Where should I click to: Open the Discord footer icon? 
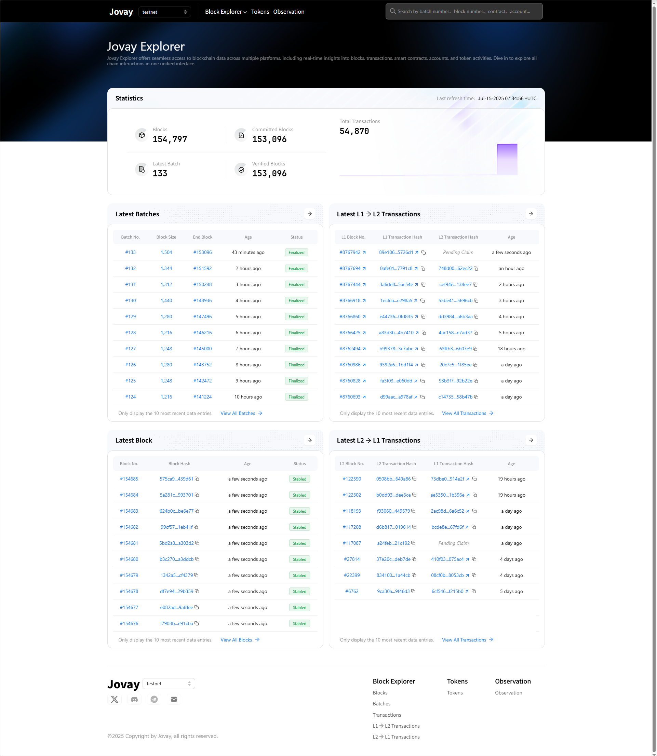point(135,699)
